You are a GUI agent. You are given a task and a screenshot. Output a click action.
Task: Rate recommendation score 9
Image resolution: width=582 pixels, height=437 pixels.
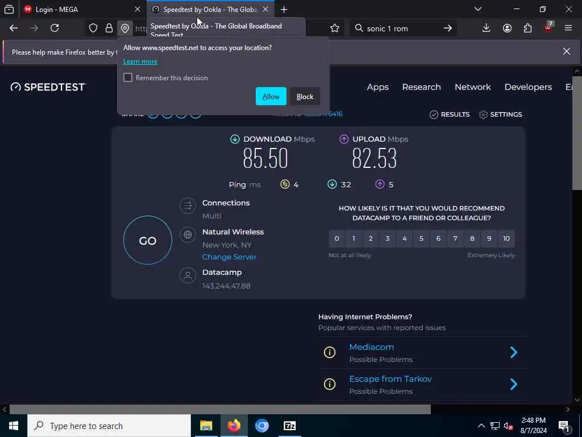tap(489, 238)
